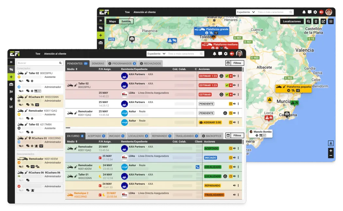The image size is (343, 211).
Task: Open the chat messages icon in top bar
Action: (220, 53)
